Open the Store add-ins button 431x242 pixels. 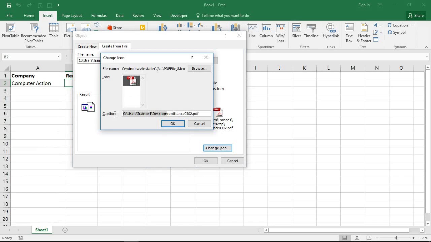tap(115, 28)
